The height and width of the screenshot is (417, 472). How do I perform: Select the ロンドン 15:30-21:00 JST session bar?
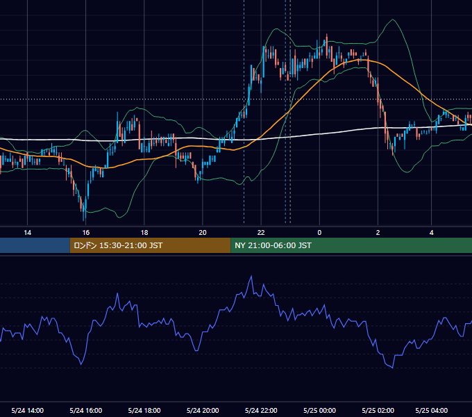[x=150, y=245]
